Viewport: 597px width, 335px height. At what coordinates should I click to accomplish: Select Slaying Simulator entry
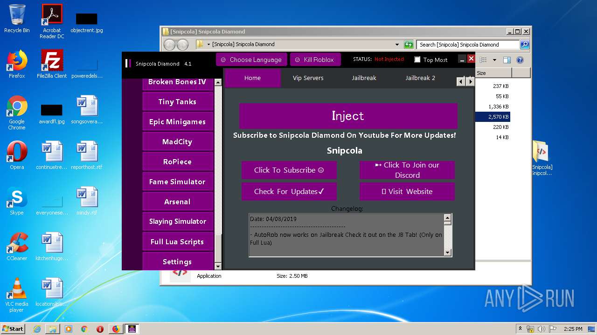click(x=177, y=221)
